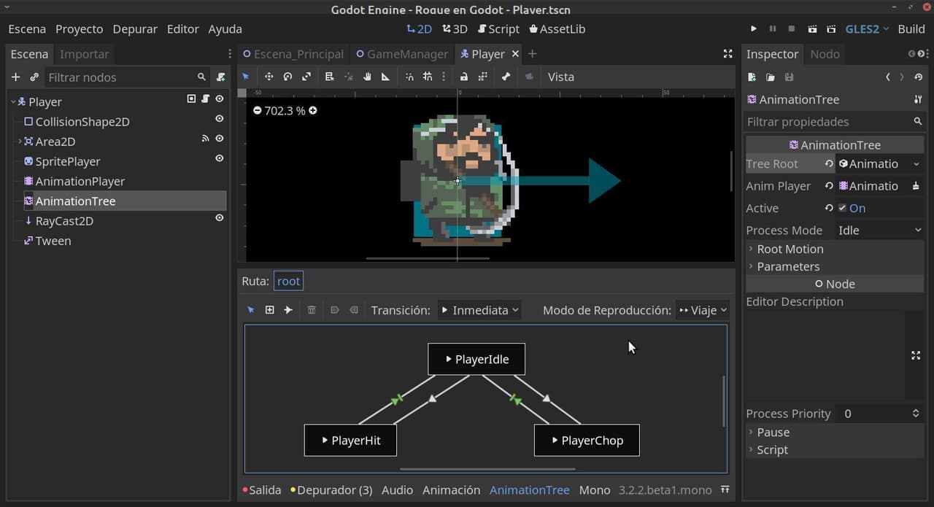Switch to the Importar tab
934x507 pixels.
click(x=85, y=54)
